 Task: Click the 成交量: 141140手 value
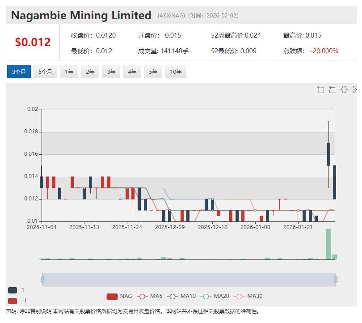click(x=163, y=51)
